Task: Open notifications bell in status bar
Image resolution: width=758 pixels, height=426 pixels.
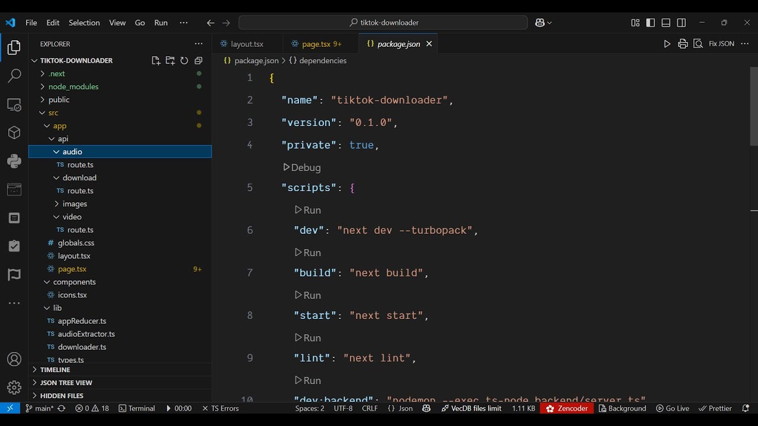Action: tap(746, 408)
